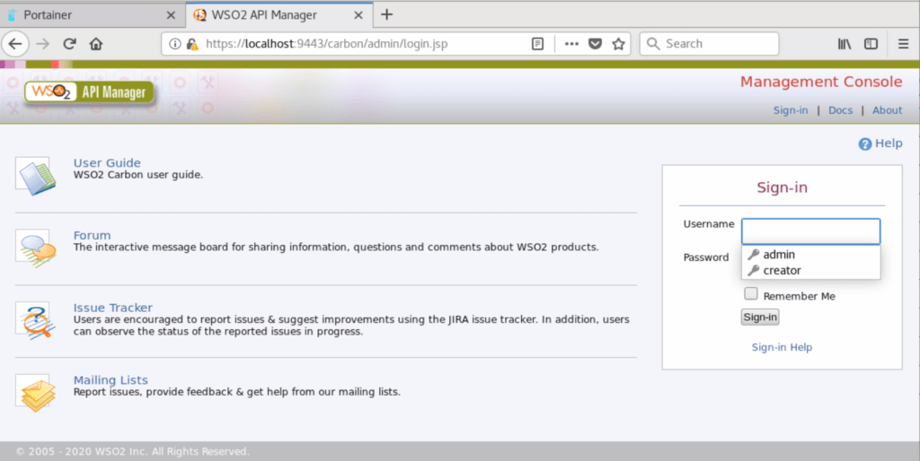920x461 pixels.
Task: Click the Mailing Lists envelope icon
Action: 36,393
